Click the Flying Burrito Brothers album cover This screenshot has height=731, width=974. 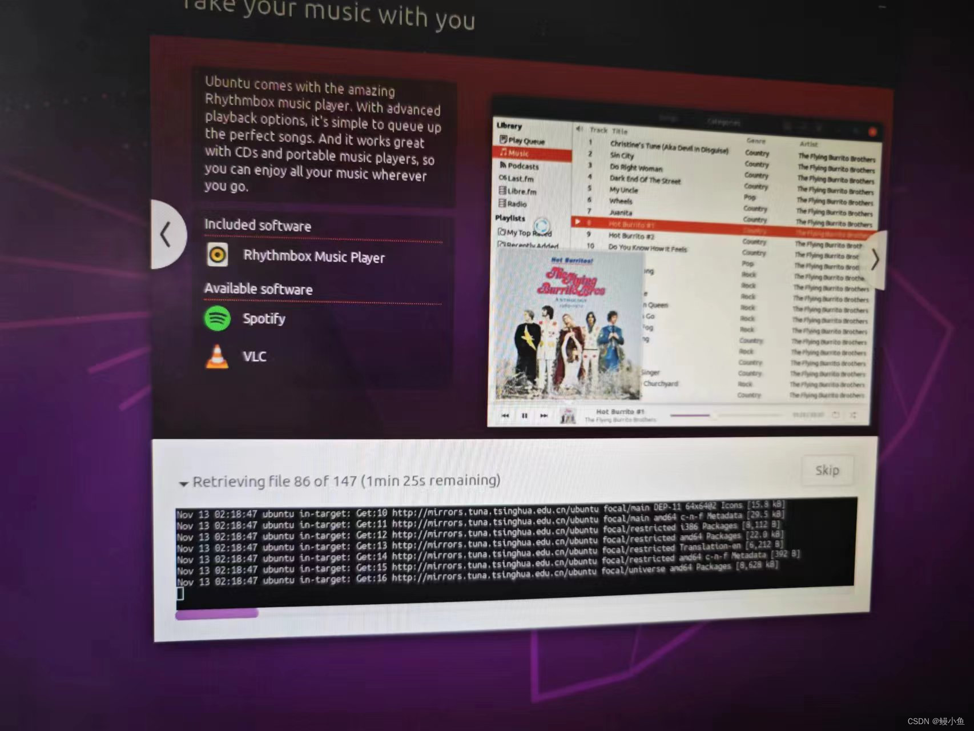(x=568, y=326)
